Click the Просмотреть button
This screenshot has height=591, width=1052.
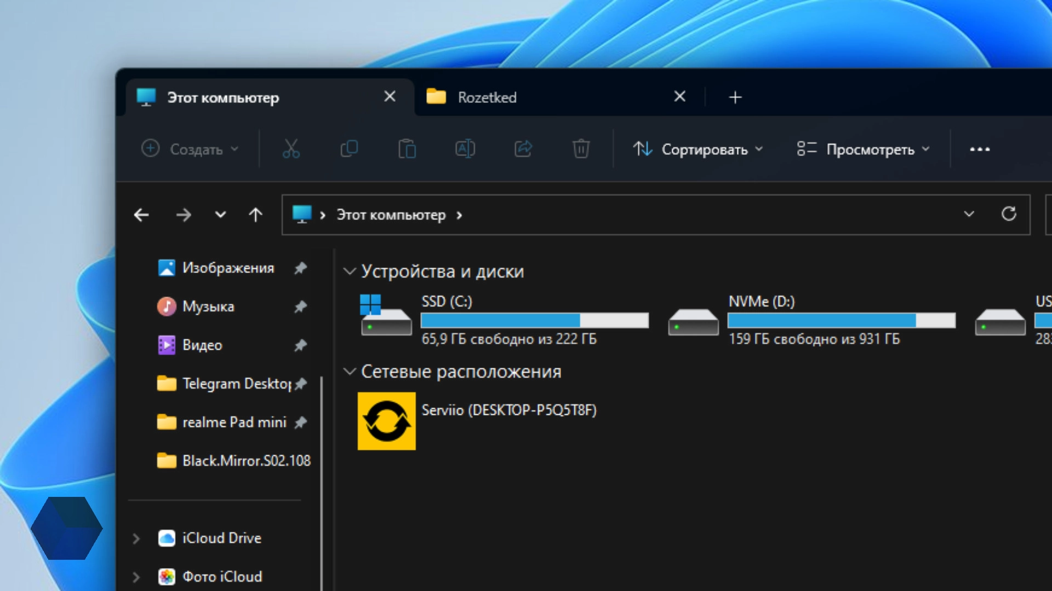864,149
